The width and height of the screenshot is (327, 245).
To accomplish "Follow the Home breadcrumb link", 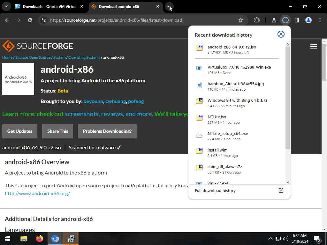I will (x=7, y=57).
